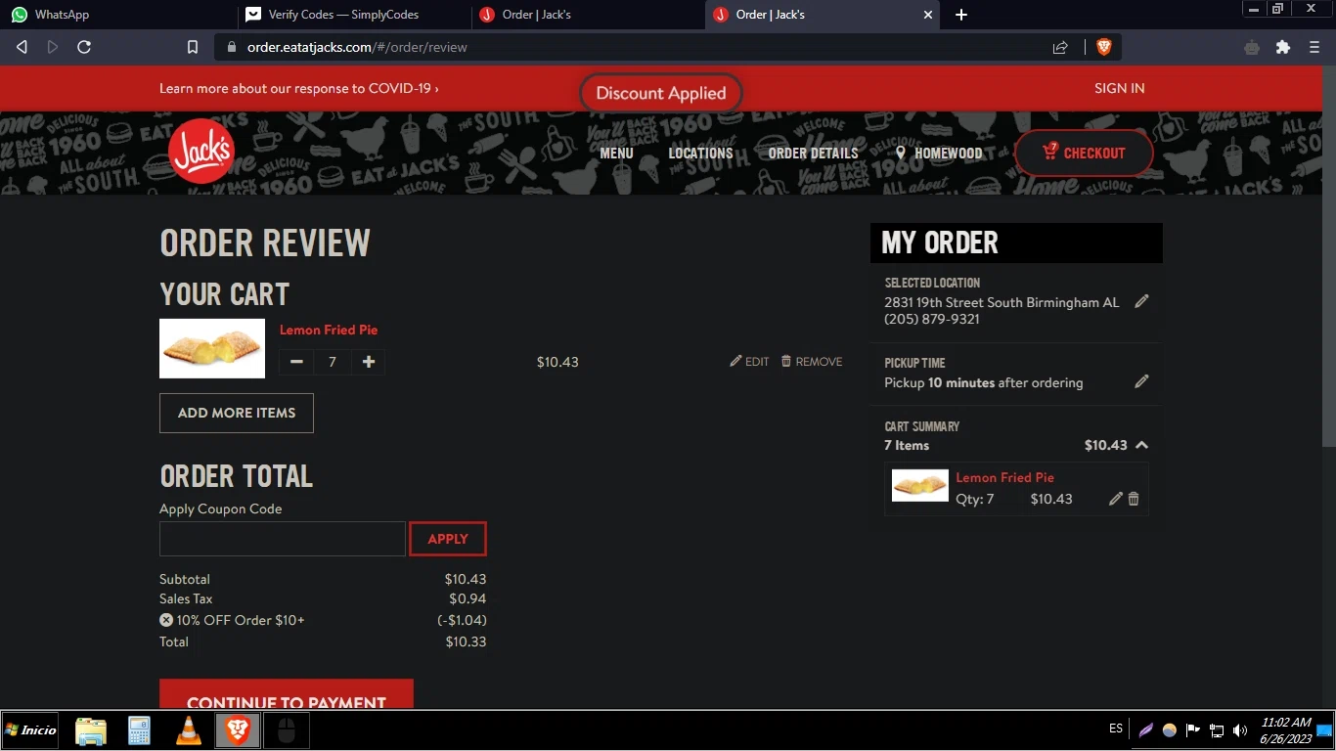Click EDIT next to Lemon Fried Pie
This screenshot has height=751, width=1336.
(x=749, y=362)
